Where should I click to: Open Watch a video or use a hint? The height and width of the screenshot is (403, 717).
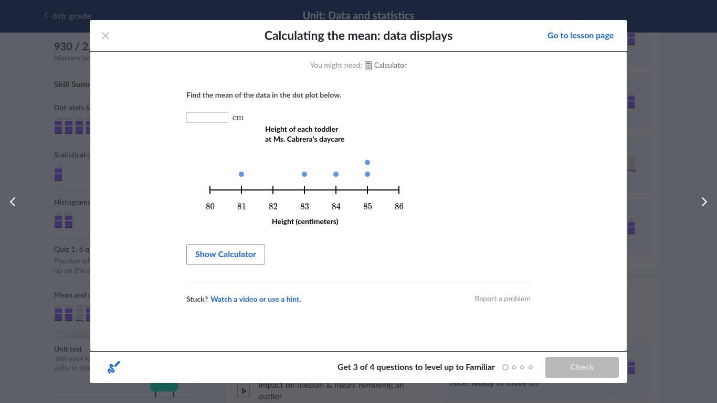[x=256, y=299]
